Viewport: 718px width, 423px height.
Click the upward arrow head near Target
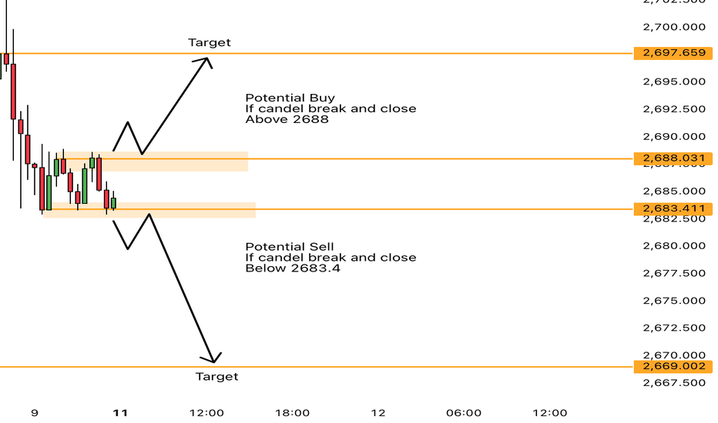point(206,62)
